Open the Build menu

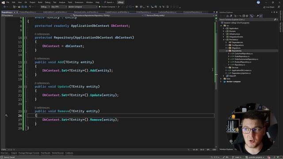pyautogui.click(x=40, y=2)
